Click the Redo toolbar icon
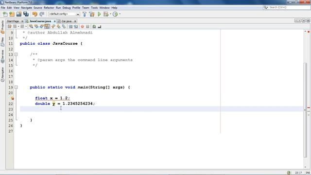This screenshot has height=175, width=311. [42, 14]
